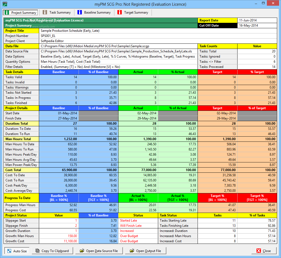Click the Project Client value Softpedia Editor

coord(158,41)
